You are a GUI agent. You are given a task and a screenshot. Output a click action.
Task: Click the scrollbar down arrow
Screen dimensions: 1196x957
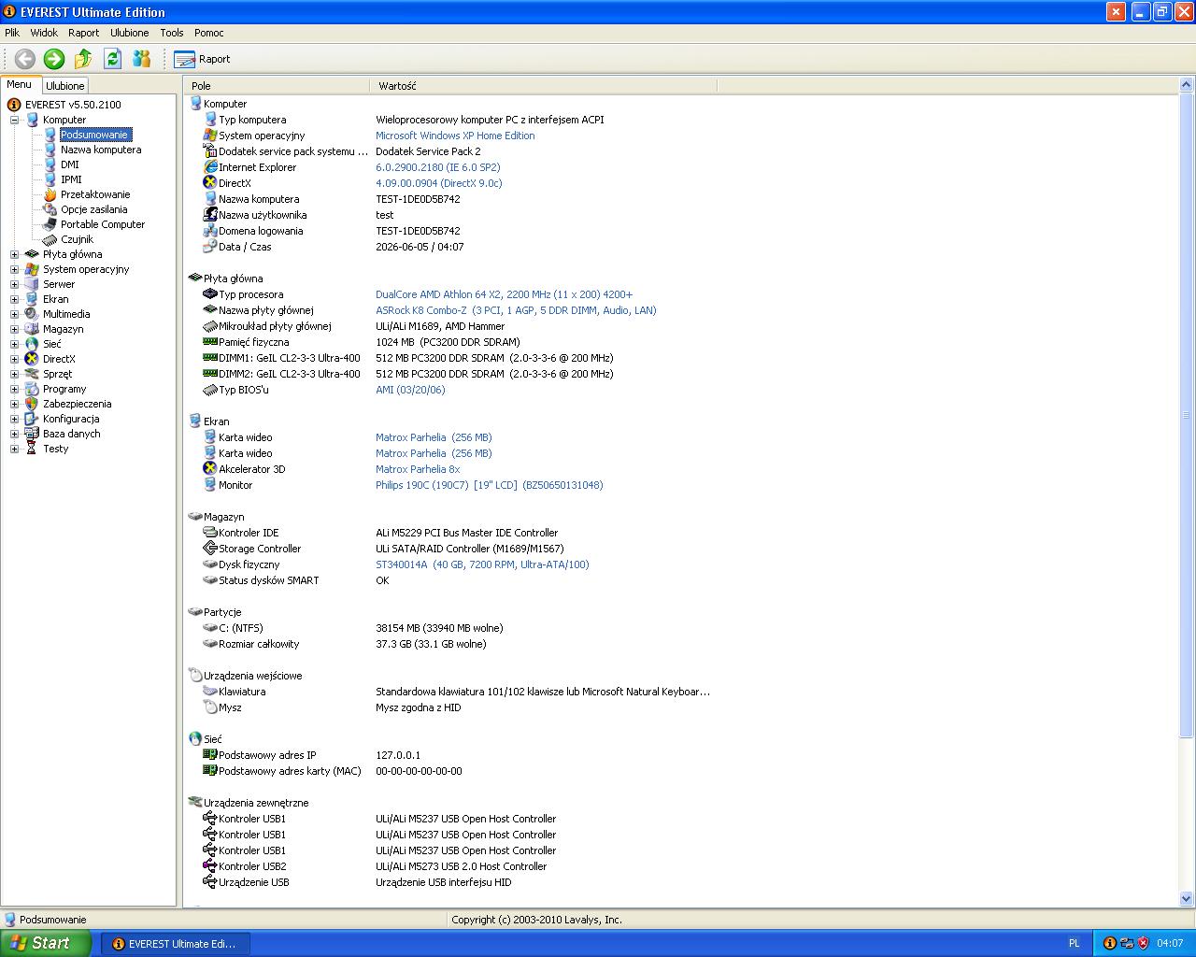[x=1187, y=898]
